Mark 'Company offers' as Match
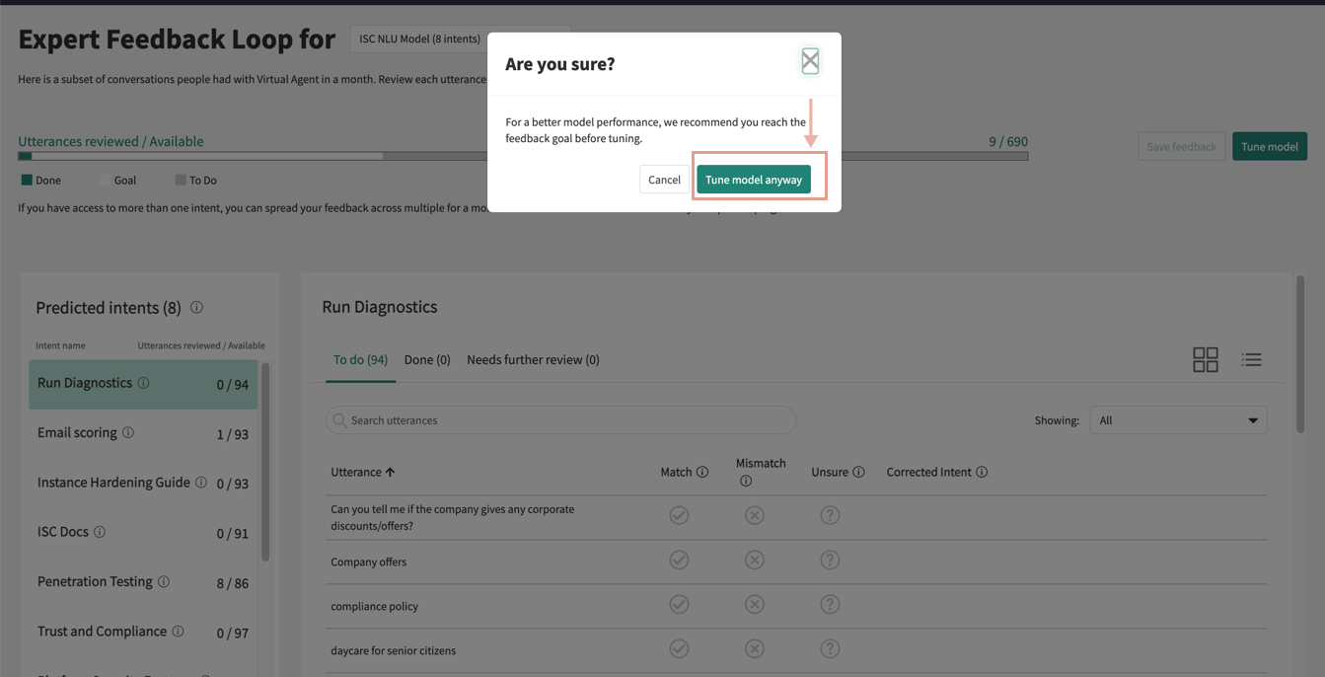Image resolution: width=1325 pixels, height=677 pixels. coord(679,560)
